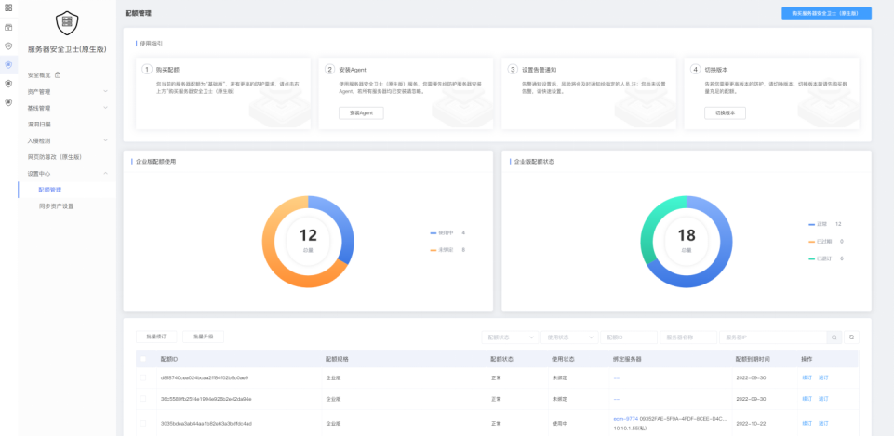
Task: Click the server shield logo above 服务器安全卫士
Action: click(67, 22)
